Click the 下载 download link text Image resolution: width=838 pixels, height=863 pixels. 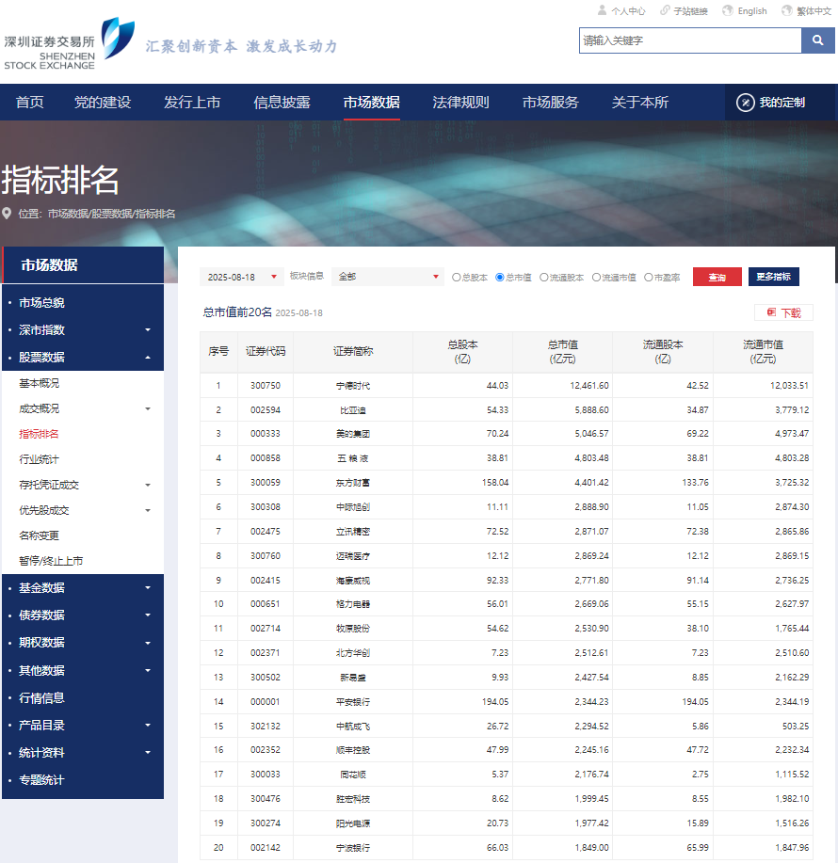791,313
